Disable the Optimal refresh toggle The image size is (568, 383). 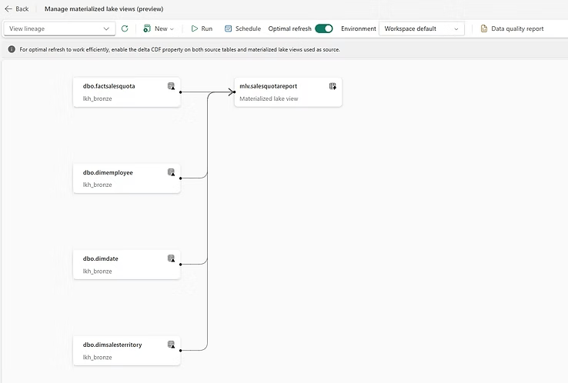324,28
